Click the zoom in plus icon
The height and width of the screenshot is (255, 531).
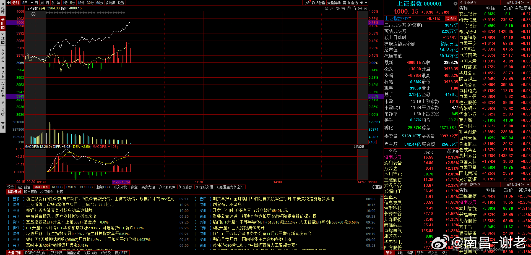pos(360,8)
